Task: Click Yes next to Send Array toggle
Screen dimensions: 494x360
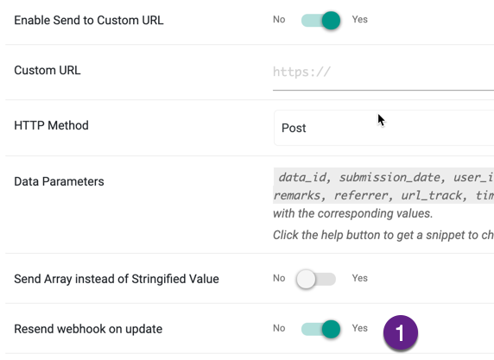Action: tap(360, 278)
